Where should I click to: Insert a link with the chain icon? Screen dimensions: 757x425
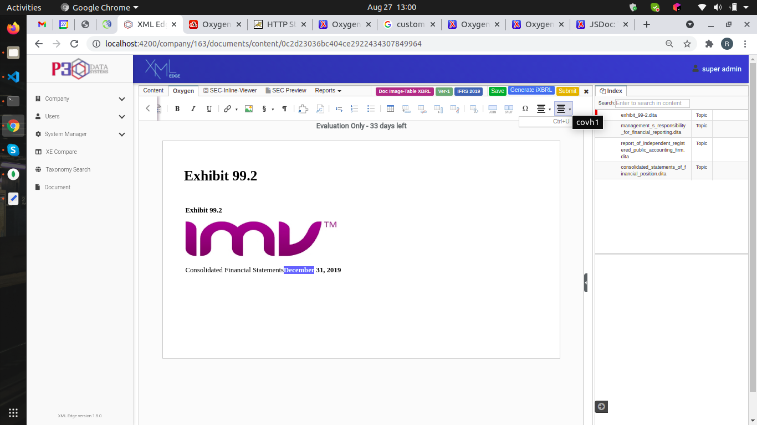(x=227, y=109)
